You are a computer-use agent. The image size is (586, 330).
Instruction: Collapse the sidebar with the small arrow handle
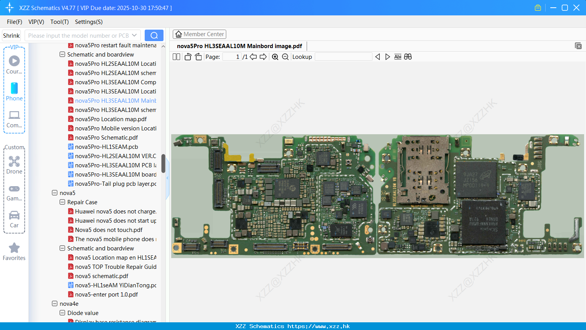[167, 178]
